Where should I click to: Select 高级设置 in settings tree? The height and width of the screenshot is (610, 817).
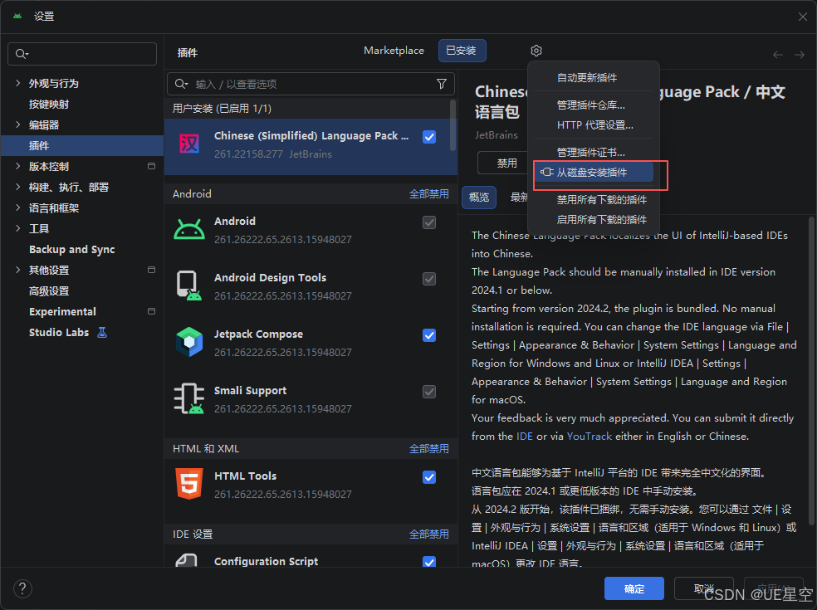point(49,290)
